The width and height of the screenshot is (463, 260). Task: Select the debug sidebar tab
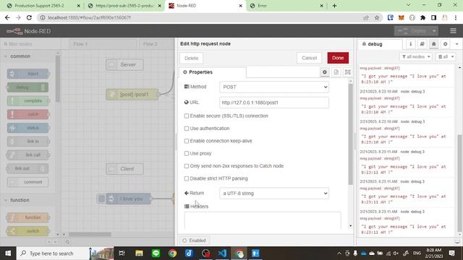[x=380, y=44]
